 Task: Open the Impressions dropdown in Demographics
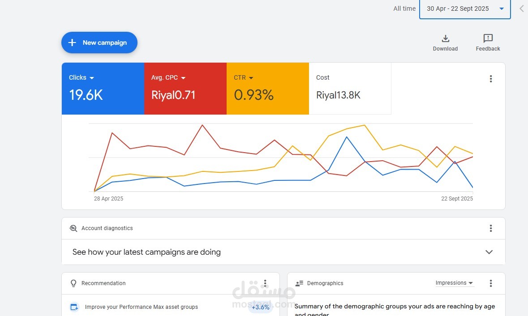pyautogui.click(x=455, y=283)
